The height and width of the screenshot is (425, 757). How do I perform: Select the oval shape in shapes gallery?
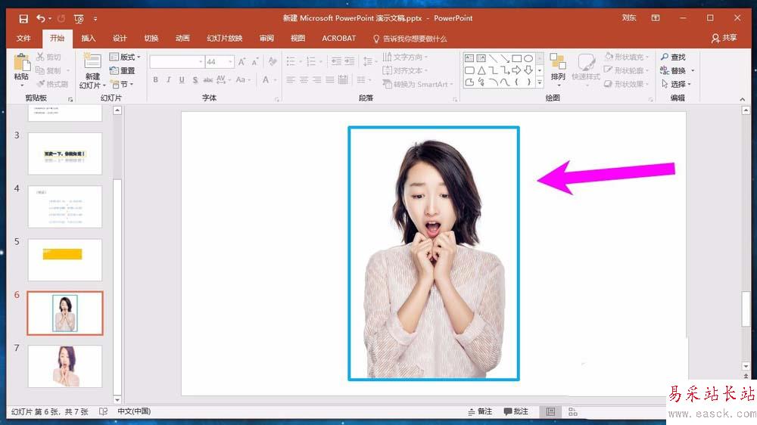(x=528, y=58)
